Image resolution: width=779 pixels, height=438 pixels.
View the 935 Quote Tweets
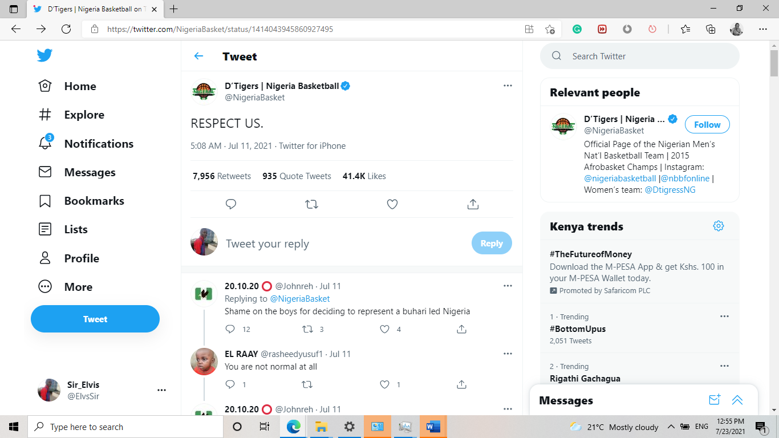[x=297, y=176]
